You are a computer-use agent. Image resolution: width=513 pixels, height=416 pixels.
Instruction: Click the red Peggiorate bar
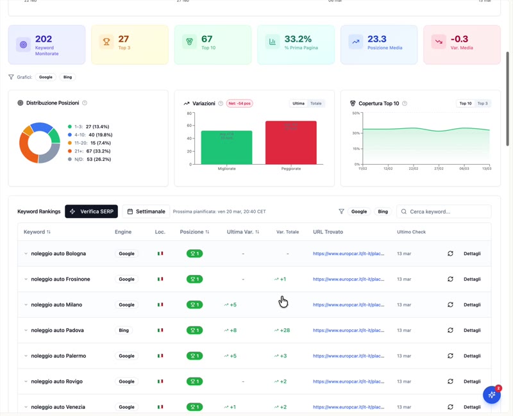click(291, 142)
